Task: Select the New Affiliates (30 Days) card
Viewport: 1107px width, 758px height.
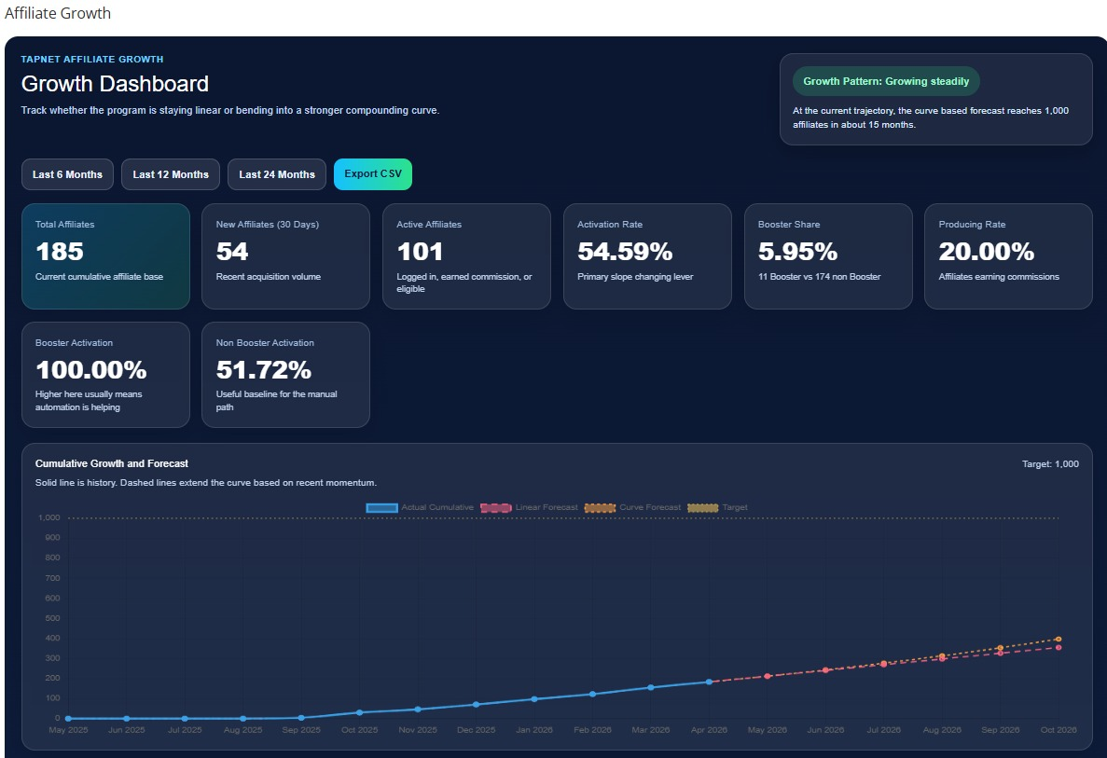Action: 285,255
